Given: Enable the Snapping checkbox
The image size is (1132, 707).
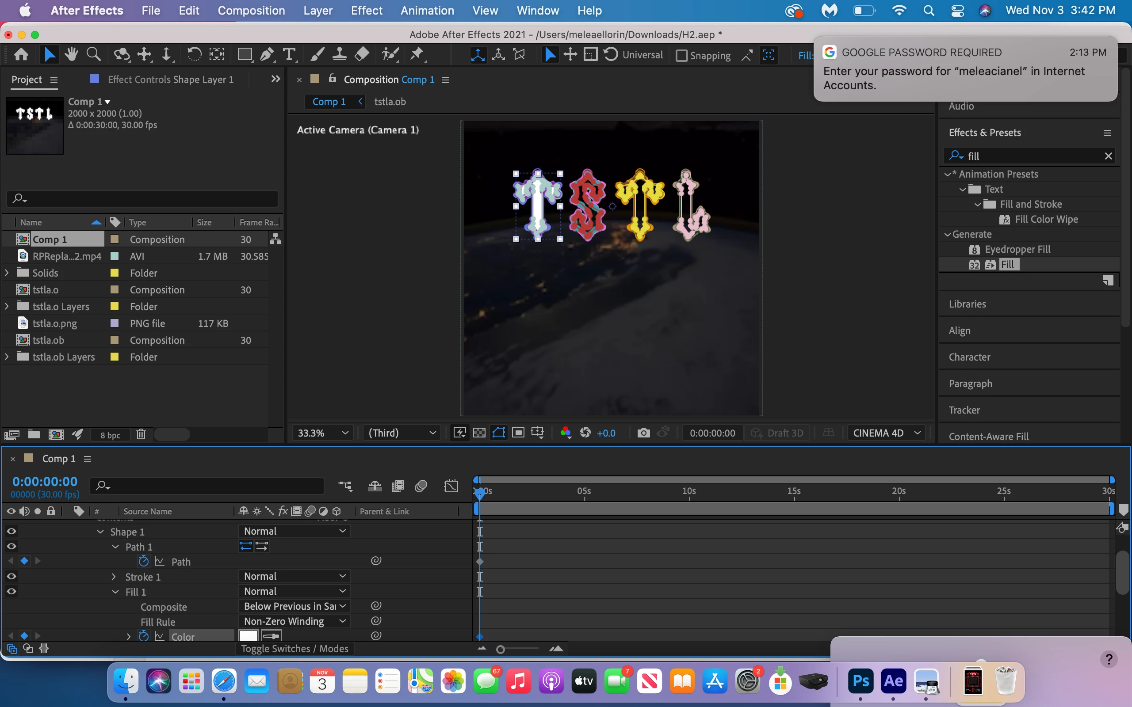Looking at the screenshot, I should (x=682, y=56).
